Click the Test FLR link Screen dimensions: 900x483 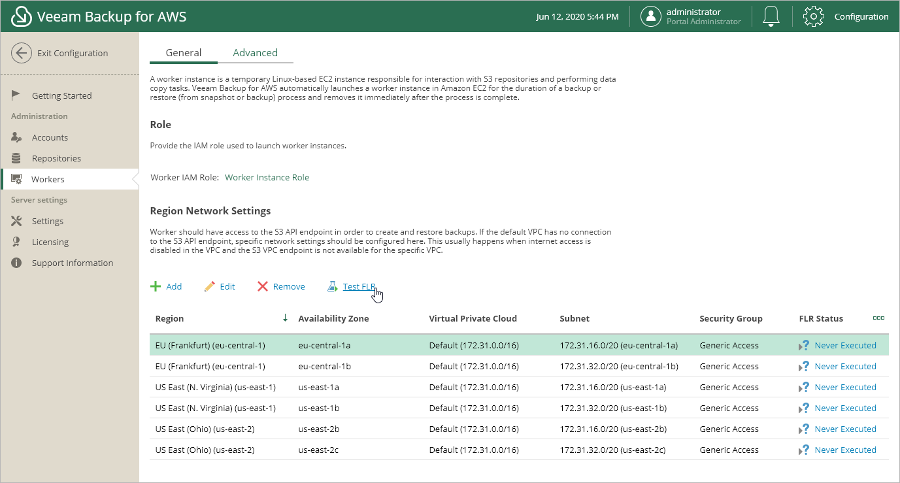359,286
